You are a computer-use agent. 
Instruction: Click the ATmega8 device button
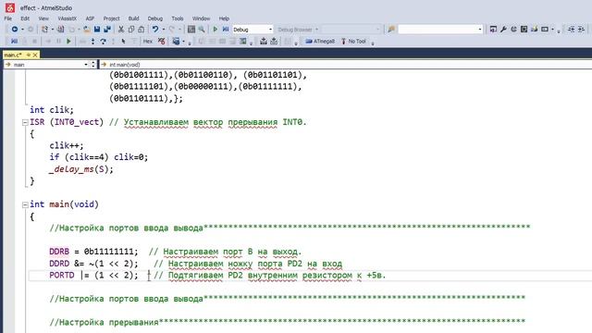point(320,41)
